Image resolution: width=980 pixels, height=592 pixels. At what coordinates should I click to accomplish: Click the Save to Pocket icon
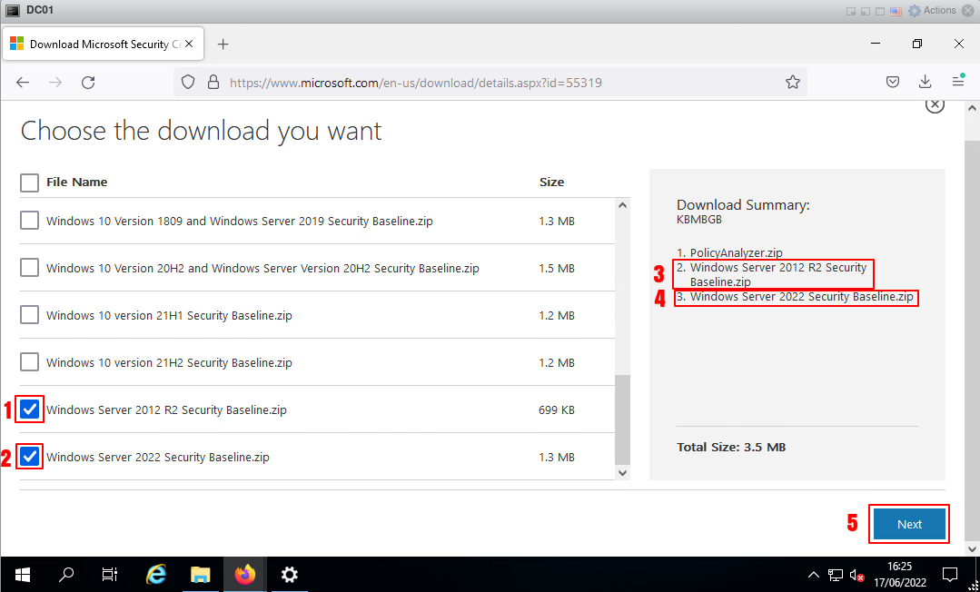pos(893,82)
